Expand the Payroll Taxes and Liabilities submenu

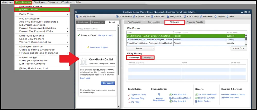pos(67,28)
